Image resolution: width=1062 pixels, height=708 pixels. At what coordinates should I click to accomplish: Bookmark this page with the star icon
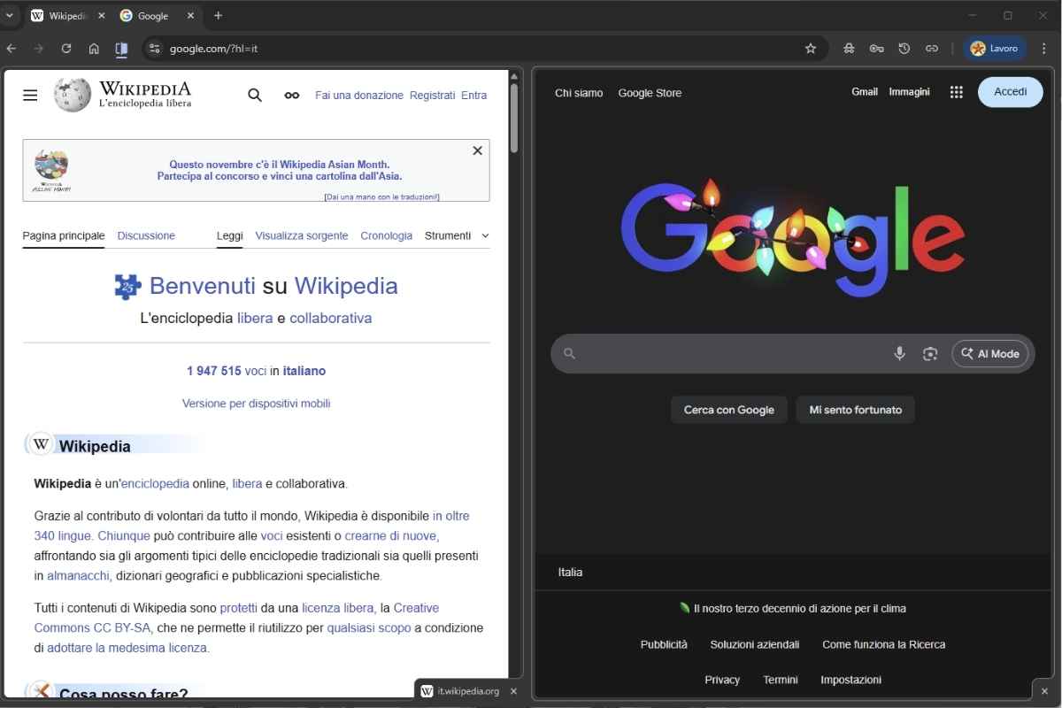(811, 49)
